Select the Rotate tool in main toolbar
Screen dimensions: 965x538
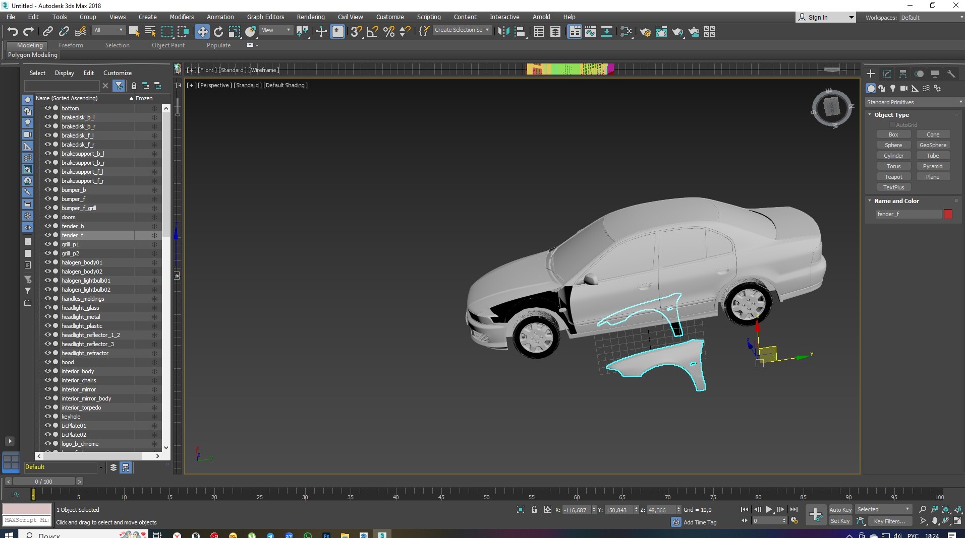218,32
